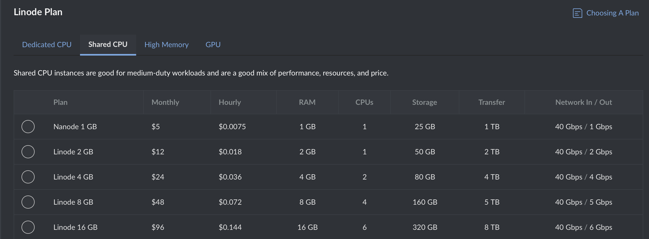Click the RAM column header
This screenshot has height=239, width=649.
(307, 102)
